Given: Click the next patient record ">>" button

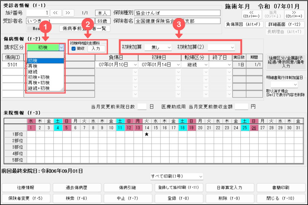Looking at the screenshot, I should (68, 13).
